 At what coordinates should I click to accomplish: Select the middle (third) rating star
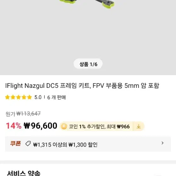pos(18,97)
